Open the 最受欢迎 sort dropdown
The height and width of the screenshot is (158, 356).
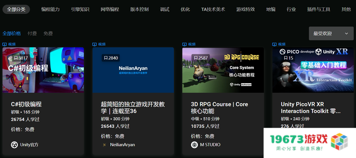(x=331, y=34)
